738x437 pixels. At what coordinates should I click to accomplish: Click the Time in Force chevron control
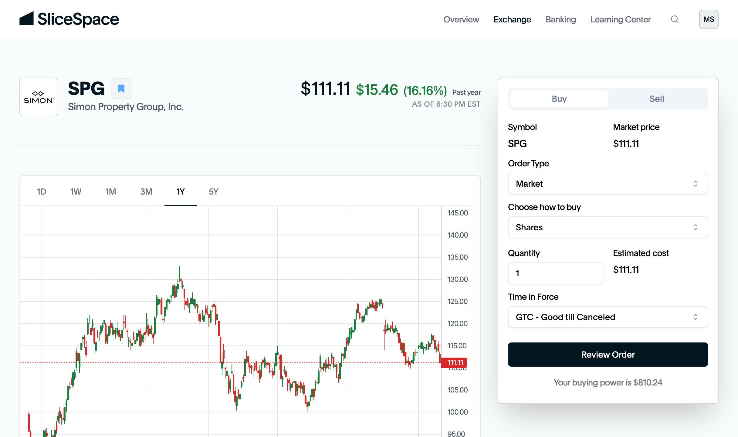pyautogui.click(x=696, y=317)
